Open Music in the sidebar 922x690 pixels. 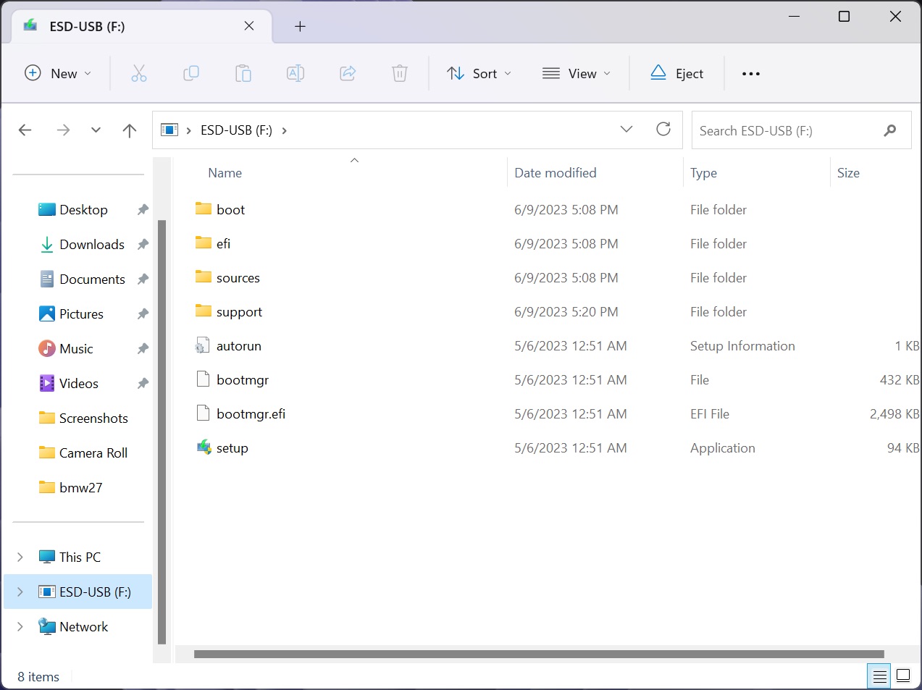[76, 349]
